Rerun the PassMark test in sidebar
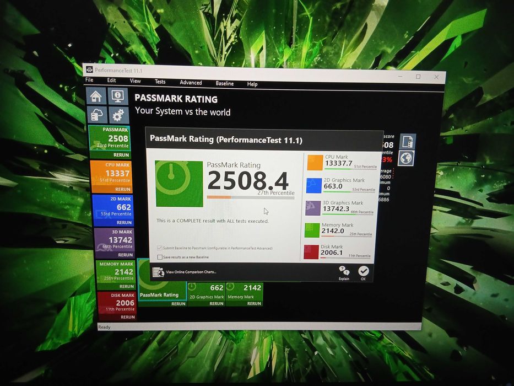This screenshot has width=514, height=386. pos(121,155)
